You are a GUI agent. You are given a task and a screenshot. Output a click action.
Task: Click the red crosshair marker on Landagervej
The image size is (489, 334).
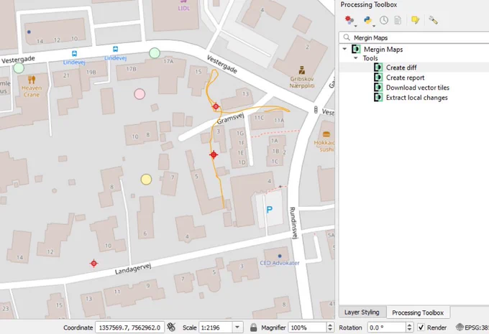pos(94,264)
